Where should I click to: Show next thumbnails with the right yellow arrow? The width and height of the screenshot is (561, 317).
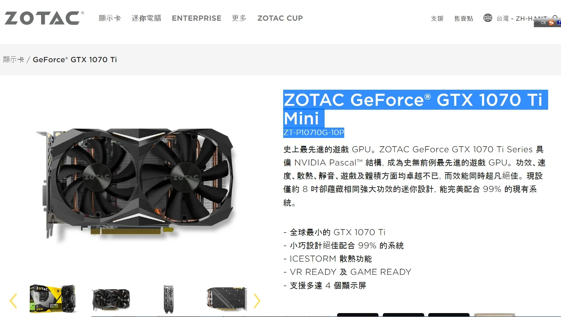257,301
